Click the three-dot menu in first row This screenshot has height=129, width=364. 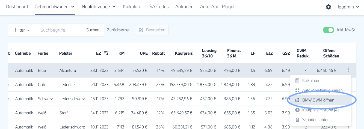pyautogui.click(x=349, y=70)
